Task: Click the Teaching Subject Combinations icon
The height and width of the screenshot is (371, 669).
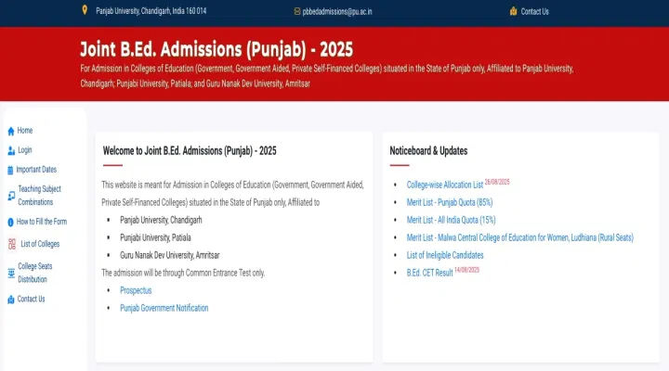Action: tap(11, 196)
